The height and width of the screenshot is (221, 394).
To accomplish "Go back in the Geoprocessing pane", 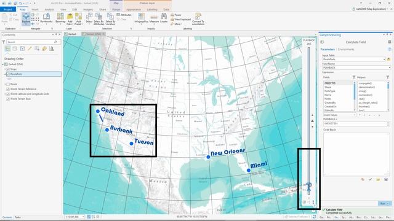I will point(322,42).
